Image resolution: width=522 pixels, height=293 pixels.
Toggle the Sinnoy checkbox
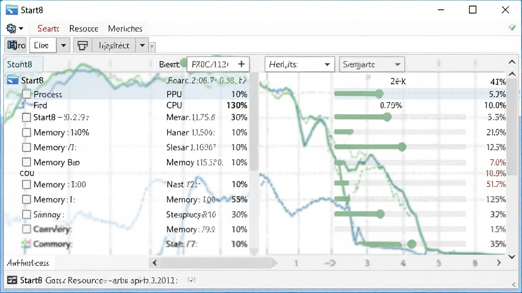pyautogui.click(x=27, y=214)
